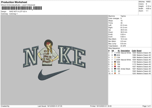The width and height of the screenshot is (152, 108).
Task: Click the 'St.' column header
Action: tap(119, 51)
